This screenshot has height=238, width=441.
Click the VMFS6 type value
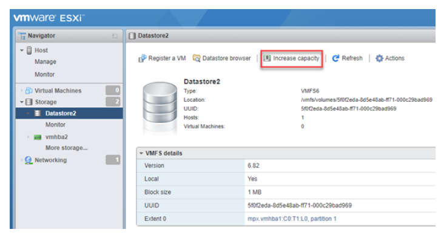pos(310,91)
